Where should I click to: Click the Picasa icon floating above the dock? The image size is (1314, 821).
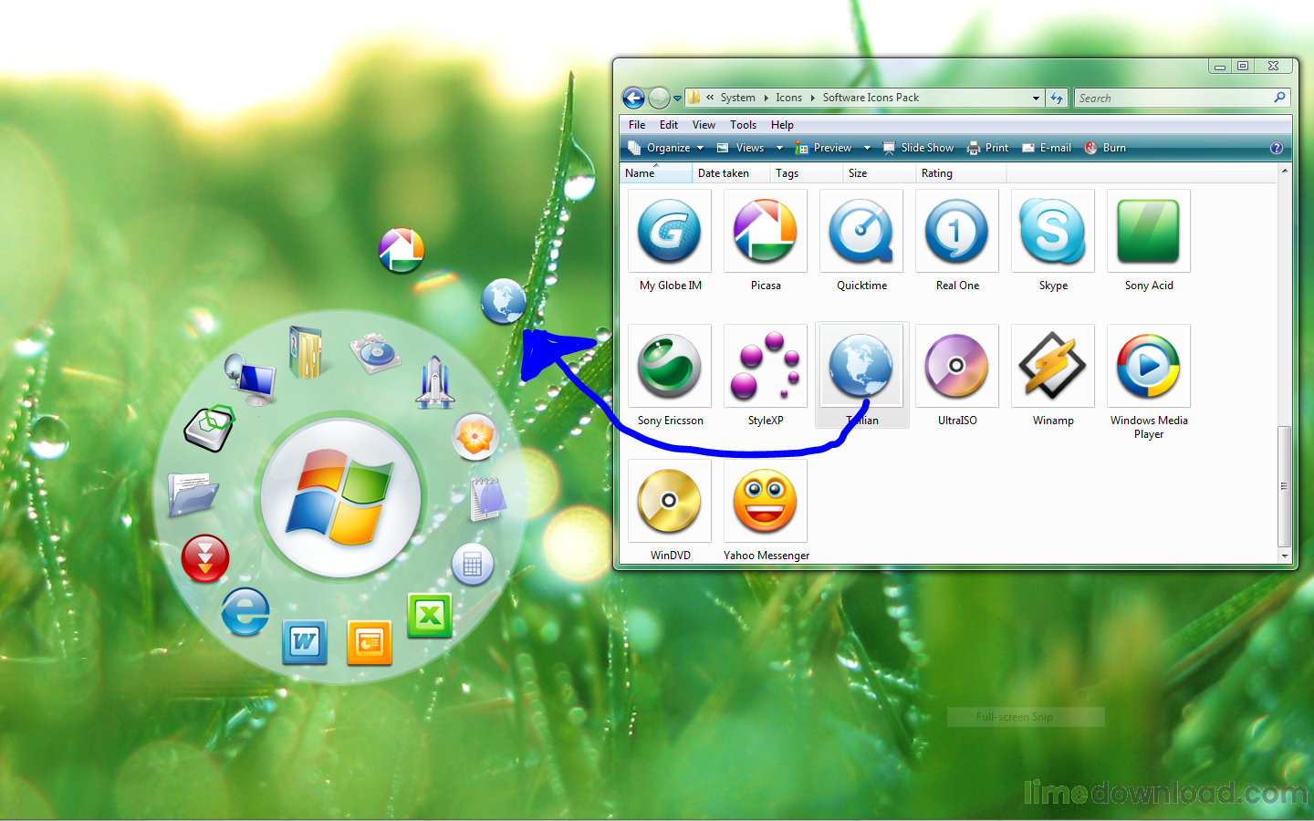pos(401,250)
